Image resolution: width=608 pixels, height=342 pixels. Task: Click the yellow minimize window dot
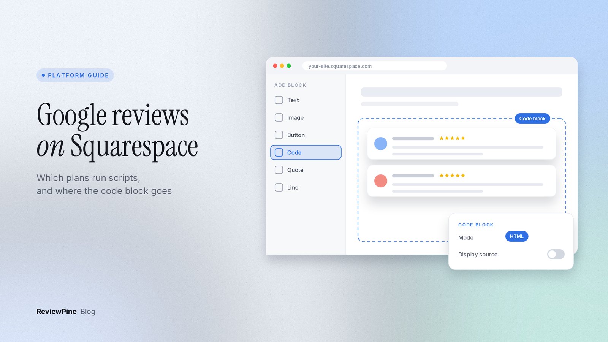(x=282, y=66)
